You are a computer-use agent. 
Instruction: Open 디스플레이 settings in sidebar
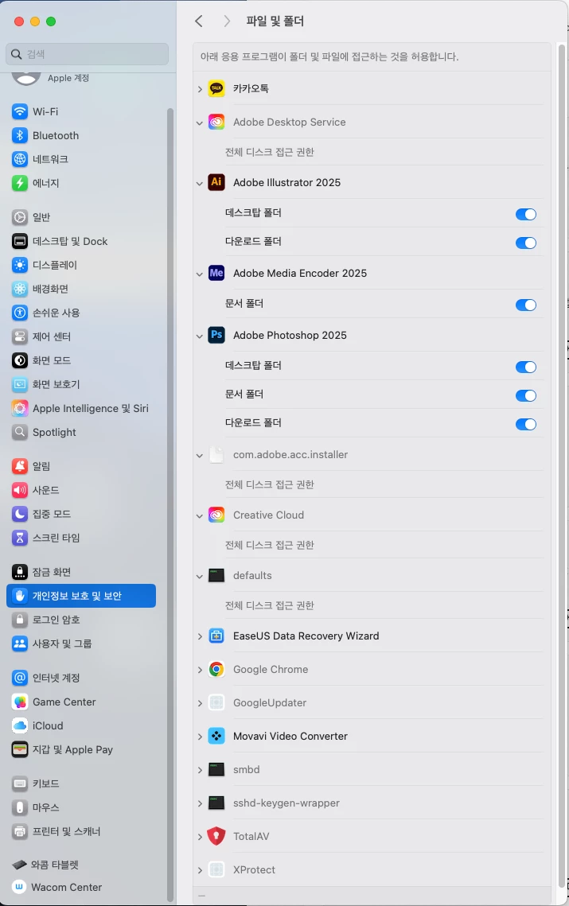pyautogui.click(x=81, y=265)
